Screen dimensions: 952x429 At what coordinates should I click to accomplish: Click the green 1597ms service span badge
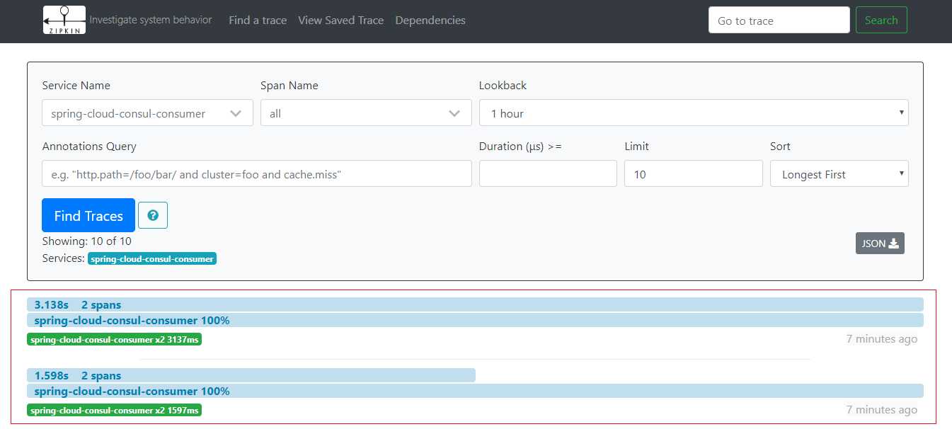(115, 411)
